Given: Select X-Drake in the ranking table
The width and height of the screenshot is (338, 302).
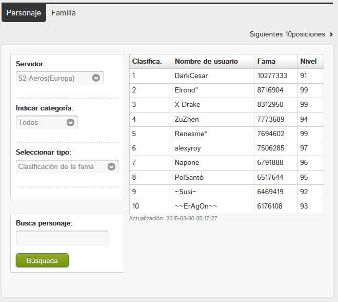Looking at the screenshot, I should click(x=188, y=104).
